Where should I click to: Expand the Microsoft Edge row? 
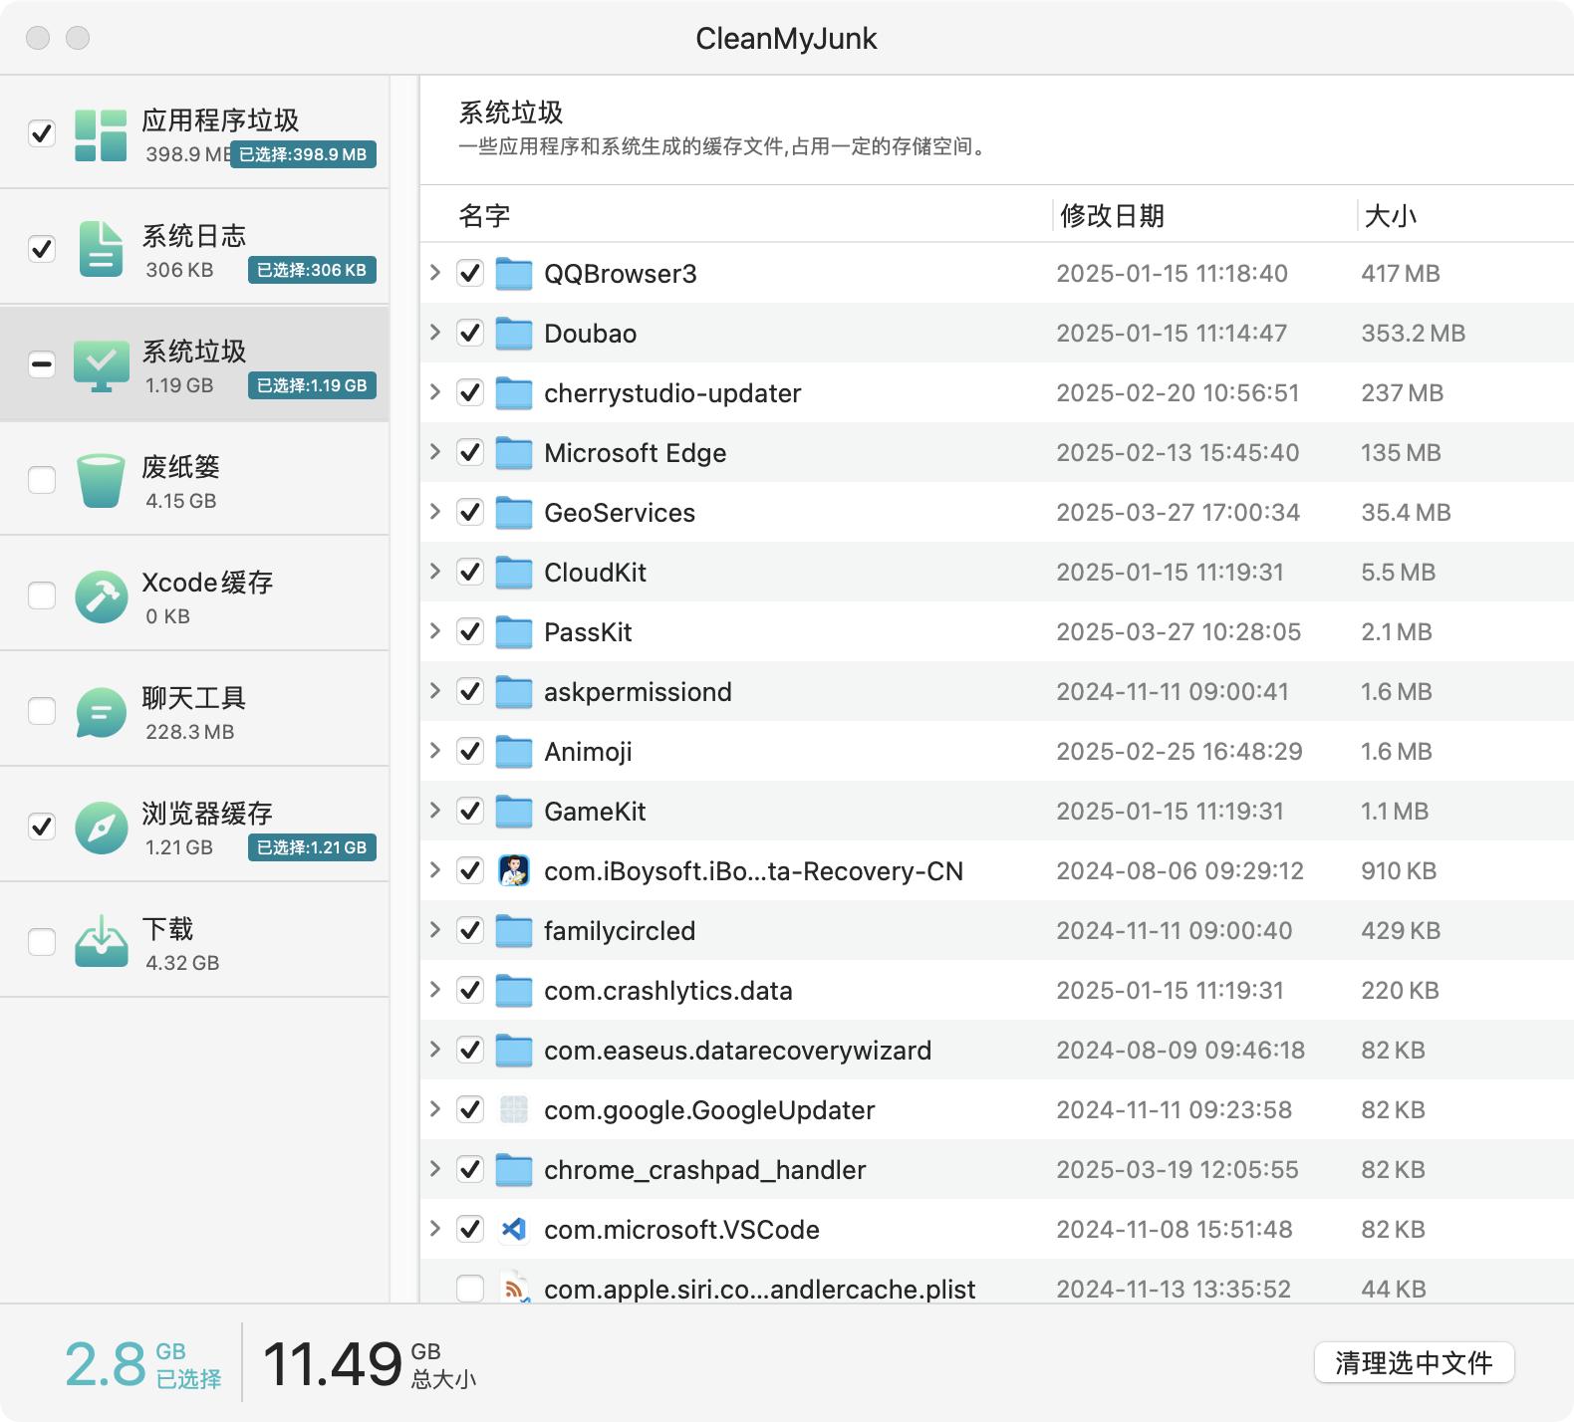pyautogui.click(x=435, y=451)
